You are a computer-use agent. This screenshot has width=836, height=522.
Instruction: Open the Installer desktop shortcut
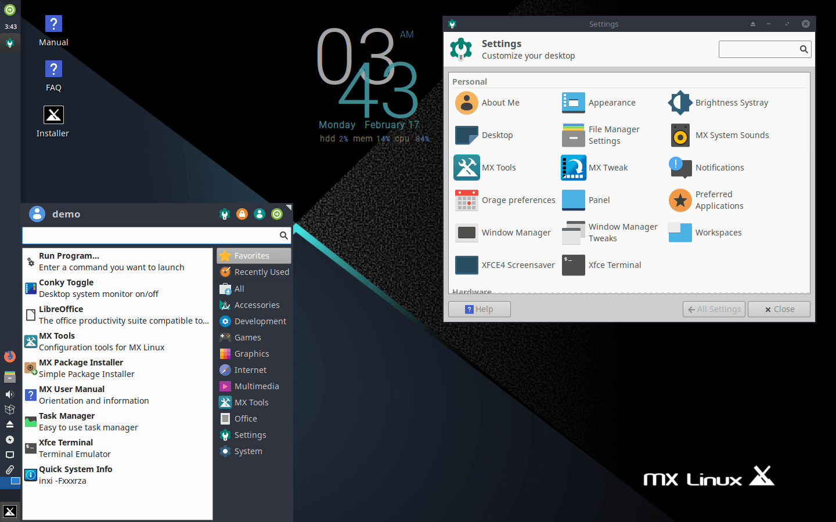point(53,121)
